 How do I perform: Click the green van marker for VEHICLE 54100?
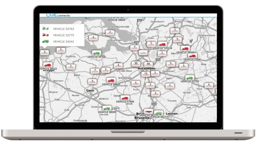(x=96, y=53)
